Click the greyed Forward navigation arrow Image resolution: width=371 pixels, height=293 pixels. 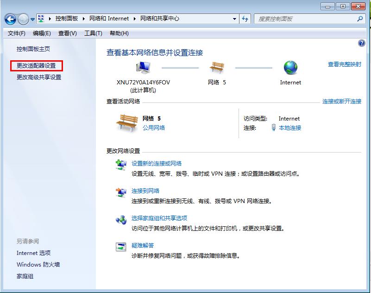point(23,19)
